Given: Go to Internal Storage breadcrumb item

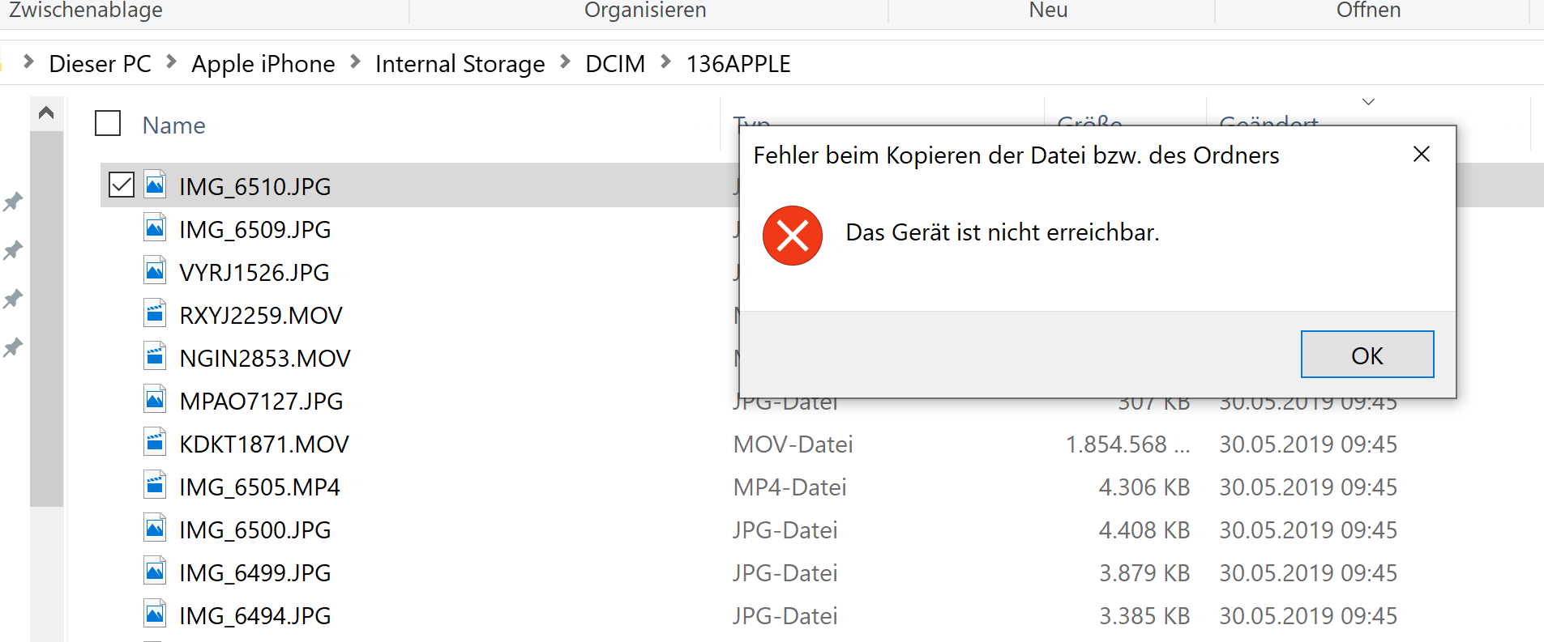Looking at the screenshot, I should pos(460,64).
